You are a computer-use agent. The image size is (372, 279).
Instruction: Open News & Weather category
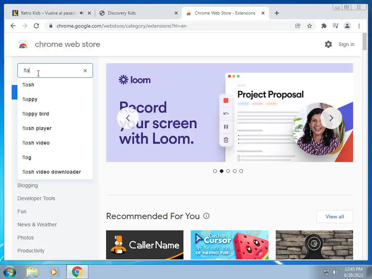[x=37, y=225]
